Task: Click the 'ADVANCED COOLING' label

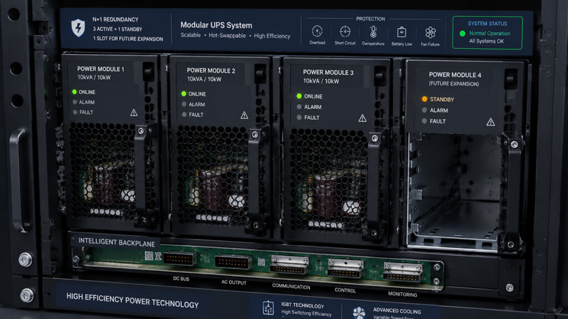Action: 397,311
